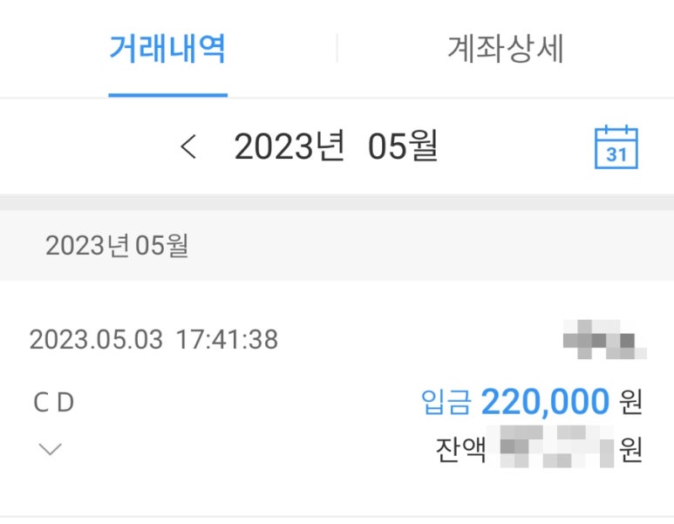This screenshot has height=524, width=674.
Task: Open the calendar date picker icon
Action: pyautogui.click(x=616, y=147)
